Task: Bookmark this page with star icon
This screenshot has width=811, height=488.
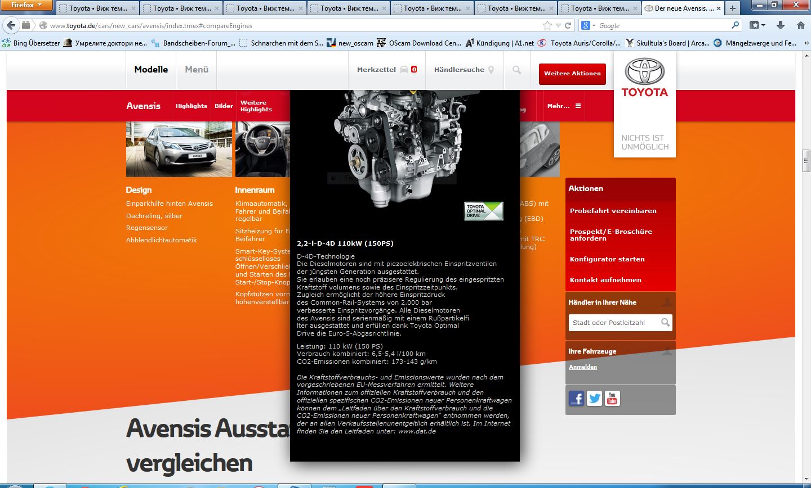Action: coord(547,25)
